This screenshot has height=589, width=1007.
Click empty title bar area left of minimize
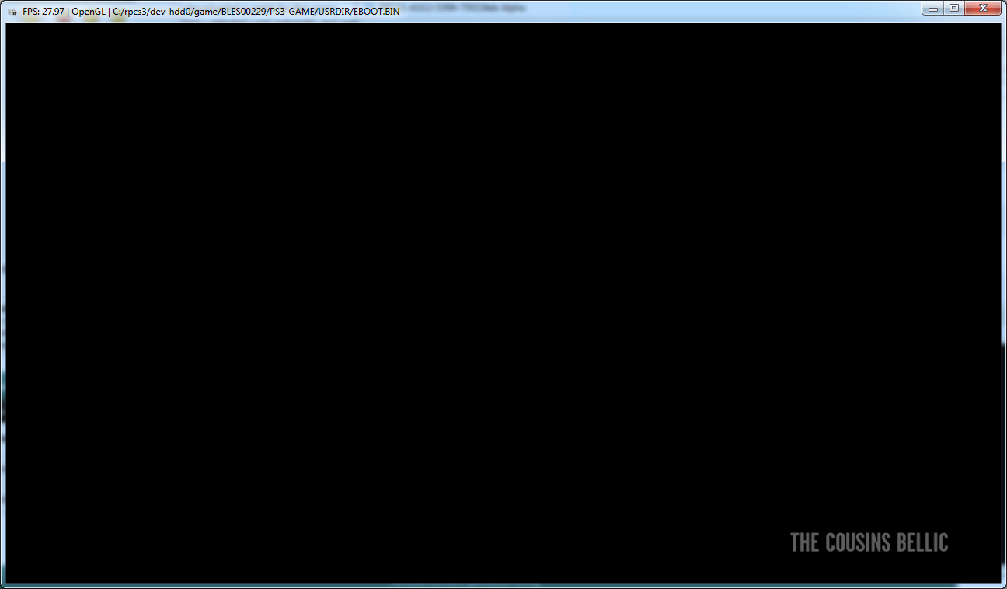click(699, 9)
